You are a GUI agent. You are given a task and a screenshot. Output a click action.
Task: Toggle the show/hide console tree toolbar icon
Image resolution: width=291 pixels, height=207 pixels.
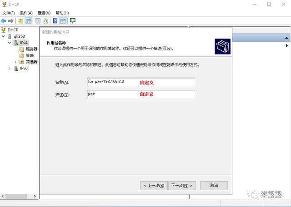coord(28,21)
